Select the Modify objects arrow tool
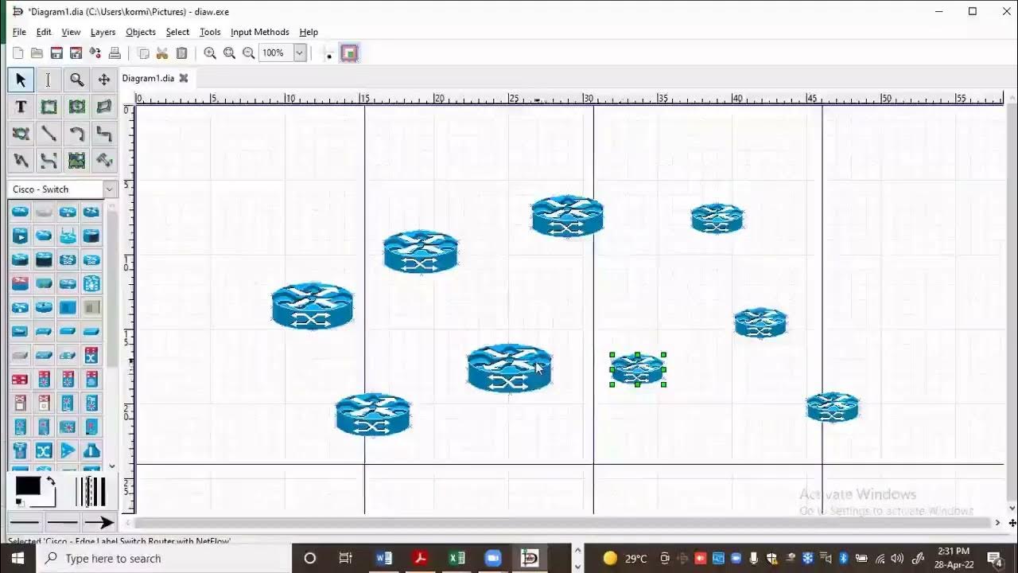Viewport: 1018px width, 573px height. (21, 80)
